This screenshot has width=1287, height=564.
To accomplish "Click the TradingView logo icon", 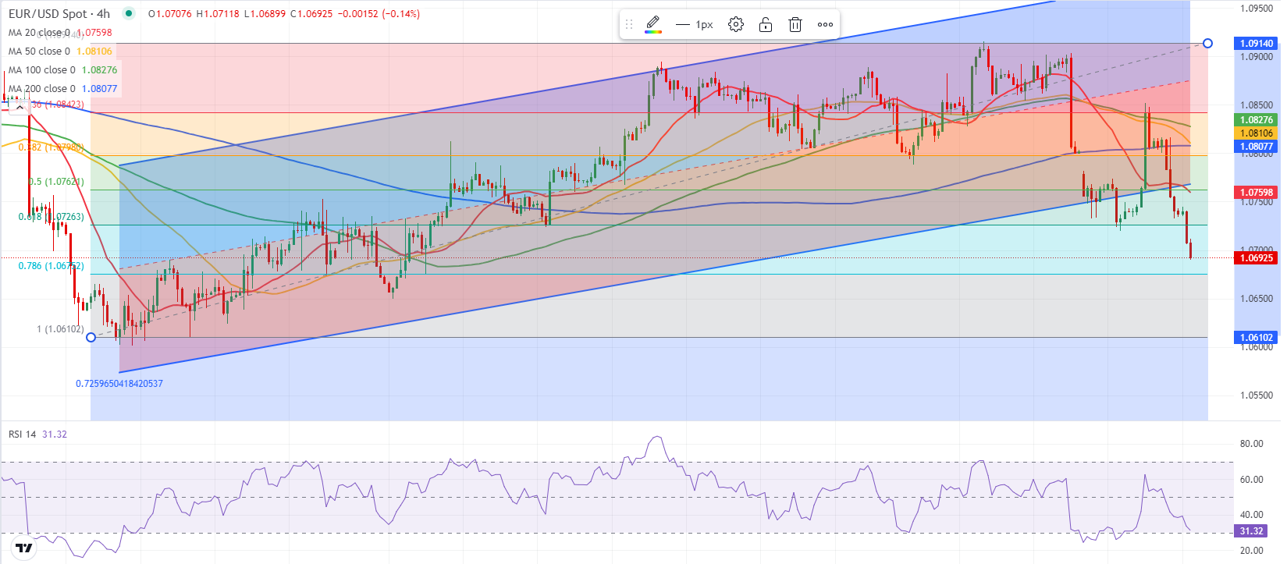I will 24,548.
